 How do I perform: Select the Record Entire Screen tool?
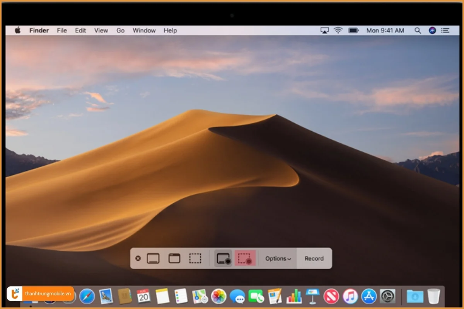point(222,258)
